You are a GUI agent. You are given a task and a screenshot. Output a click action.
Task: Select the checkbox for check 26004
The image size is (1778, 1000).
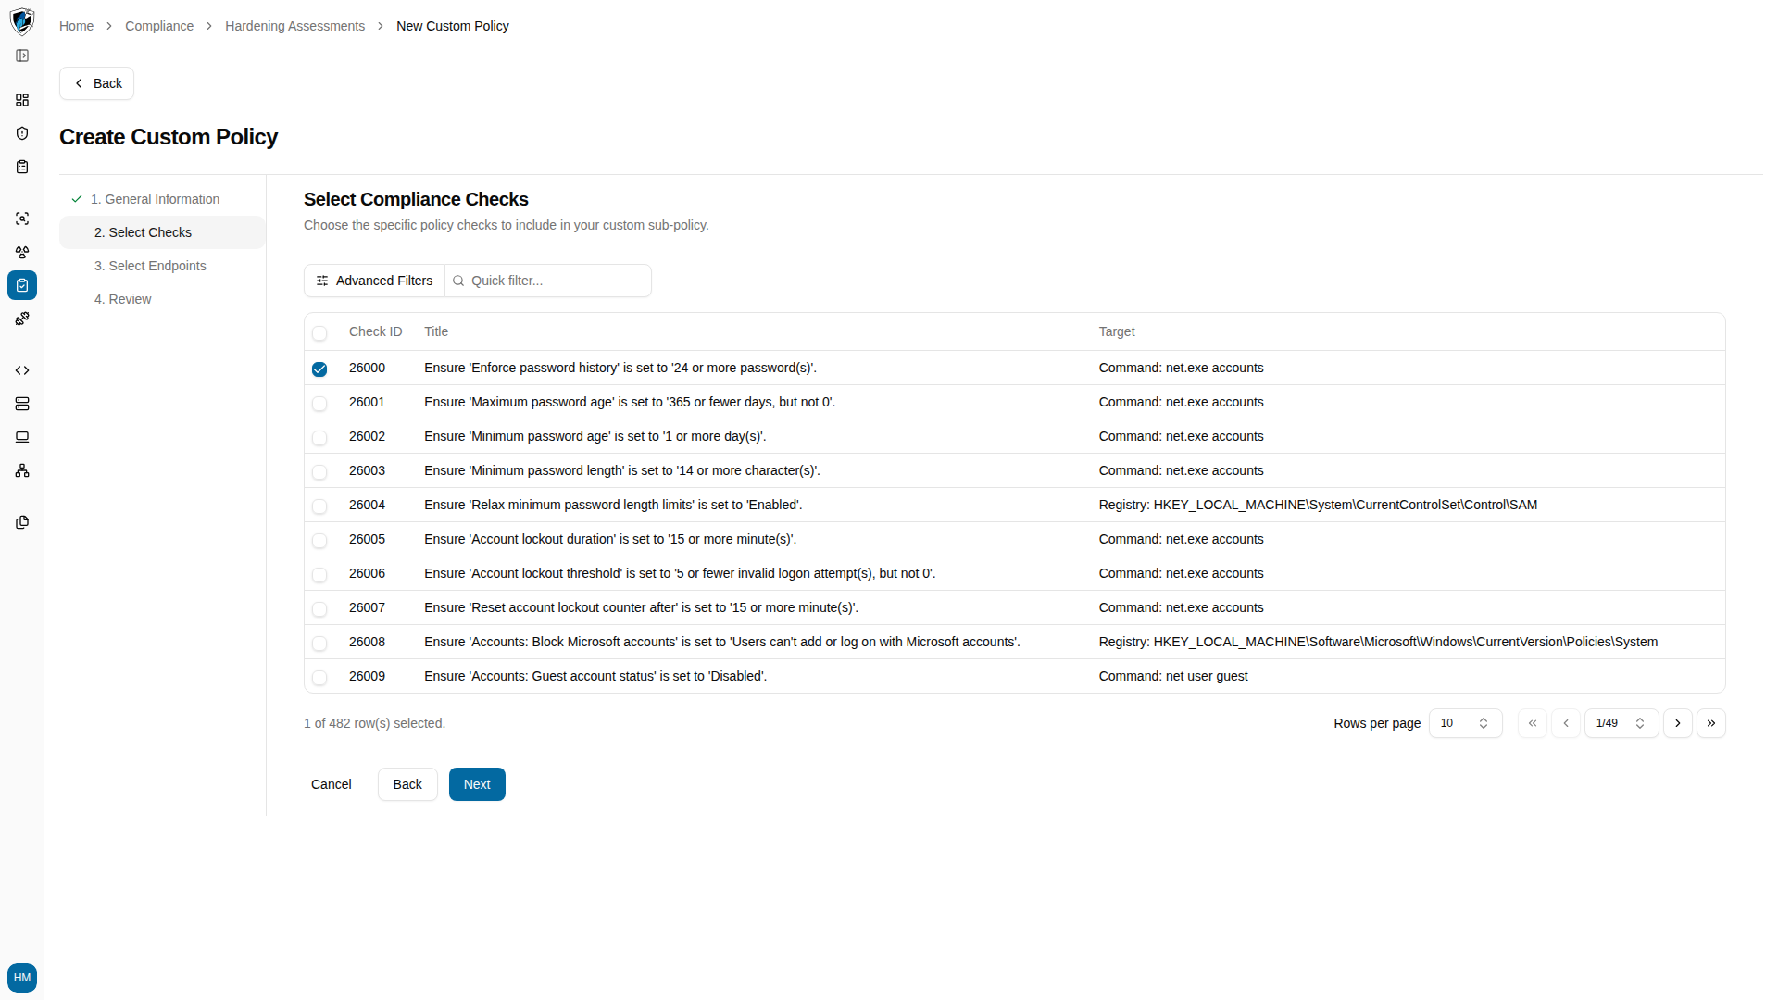coord(319,506)
